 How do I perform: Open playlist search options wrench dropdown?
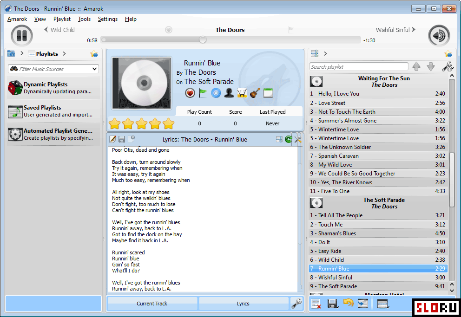448,66
